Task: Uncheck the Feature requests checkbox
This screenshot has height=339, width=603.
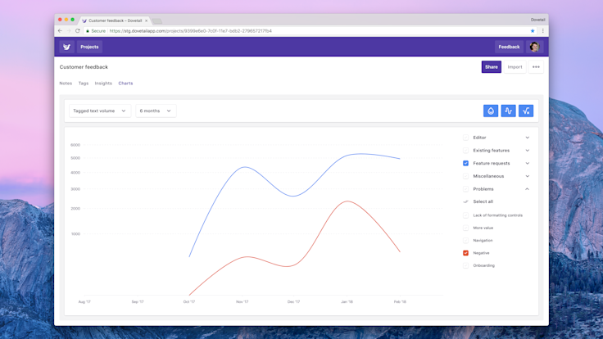Action: coord(465,163)
